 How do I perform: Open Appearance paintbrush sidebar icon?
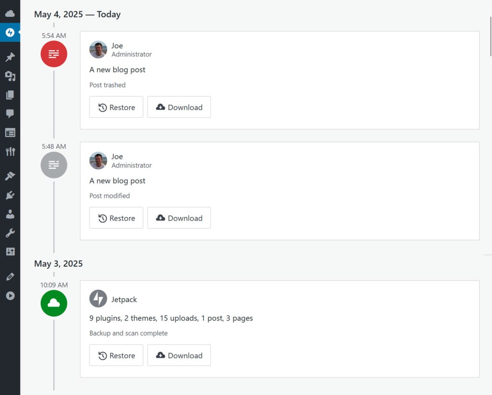coord(10,176)
